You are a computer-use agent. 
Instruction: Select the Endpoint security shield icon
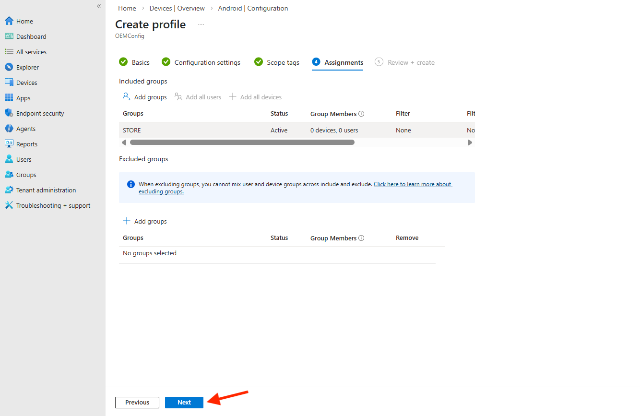9,113
